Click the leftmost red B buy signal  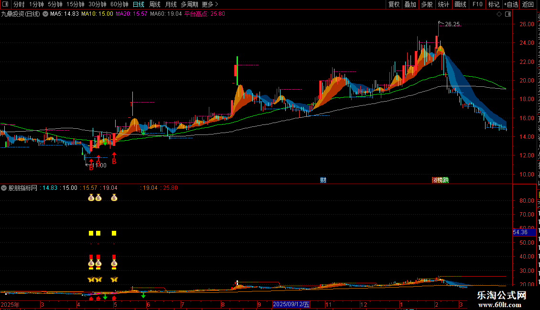pos(91,168)
